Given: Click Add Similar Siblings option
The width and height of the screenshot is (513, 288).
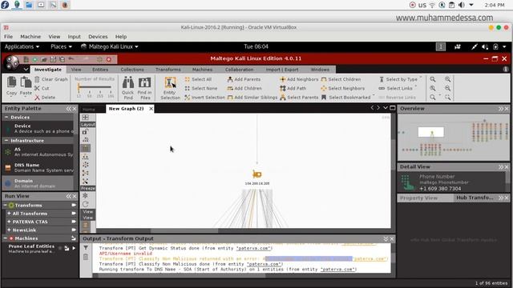Looking at the screenshot, I should (x=252, y=98).
